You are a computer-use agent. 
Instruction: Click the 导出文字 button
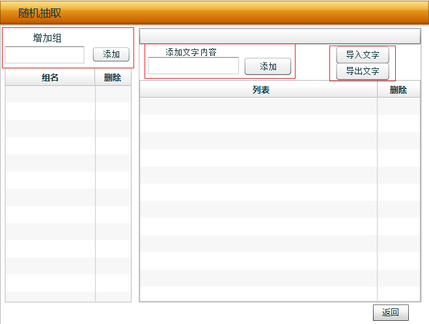click(x=362, y=71)
